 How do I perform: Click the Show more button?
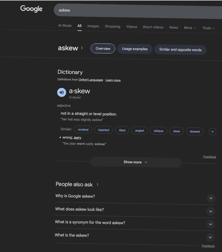click(136, 162)
